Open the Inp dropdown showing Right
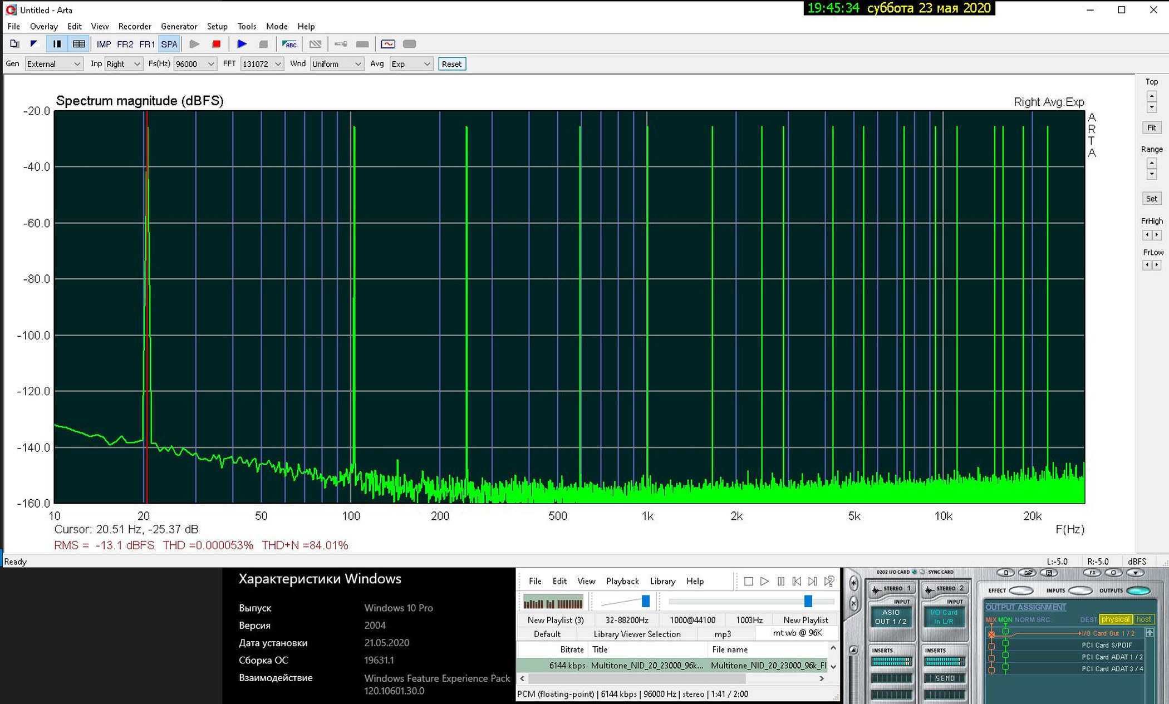Screen dimensions: 1169x704 (x=124, y=64)
